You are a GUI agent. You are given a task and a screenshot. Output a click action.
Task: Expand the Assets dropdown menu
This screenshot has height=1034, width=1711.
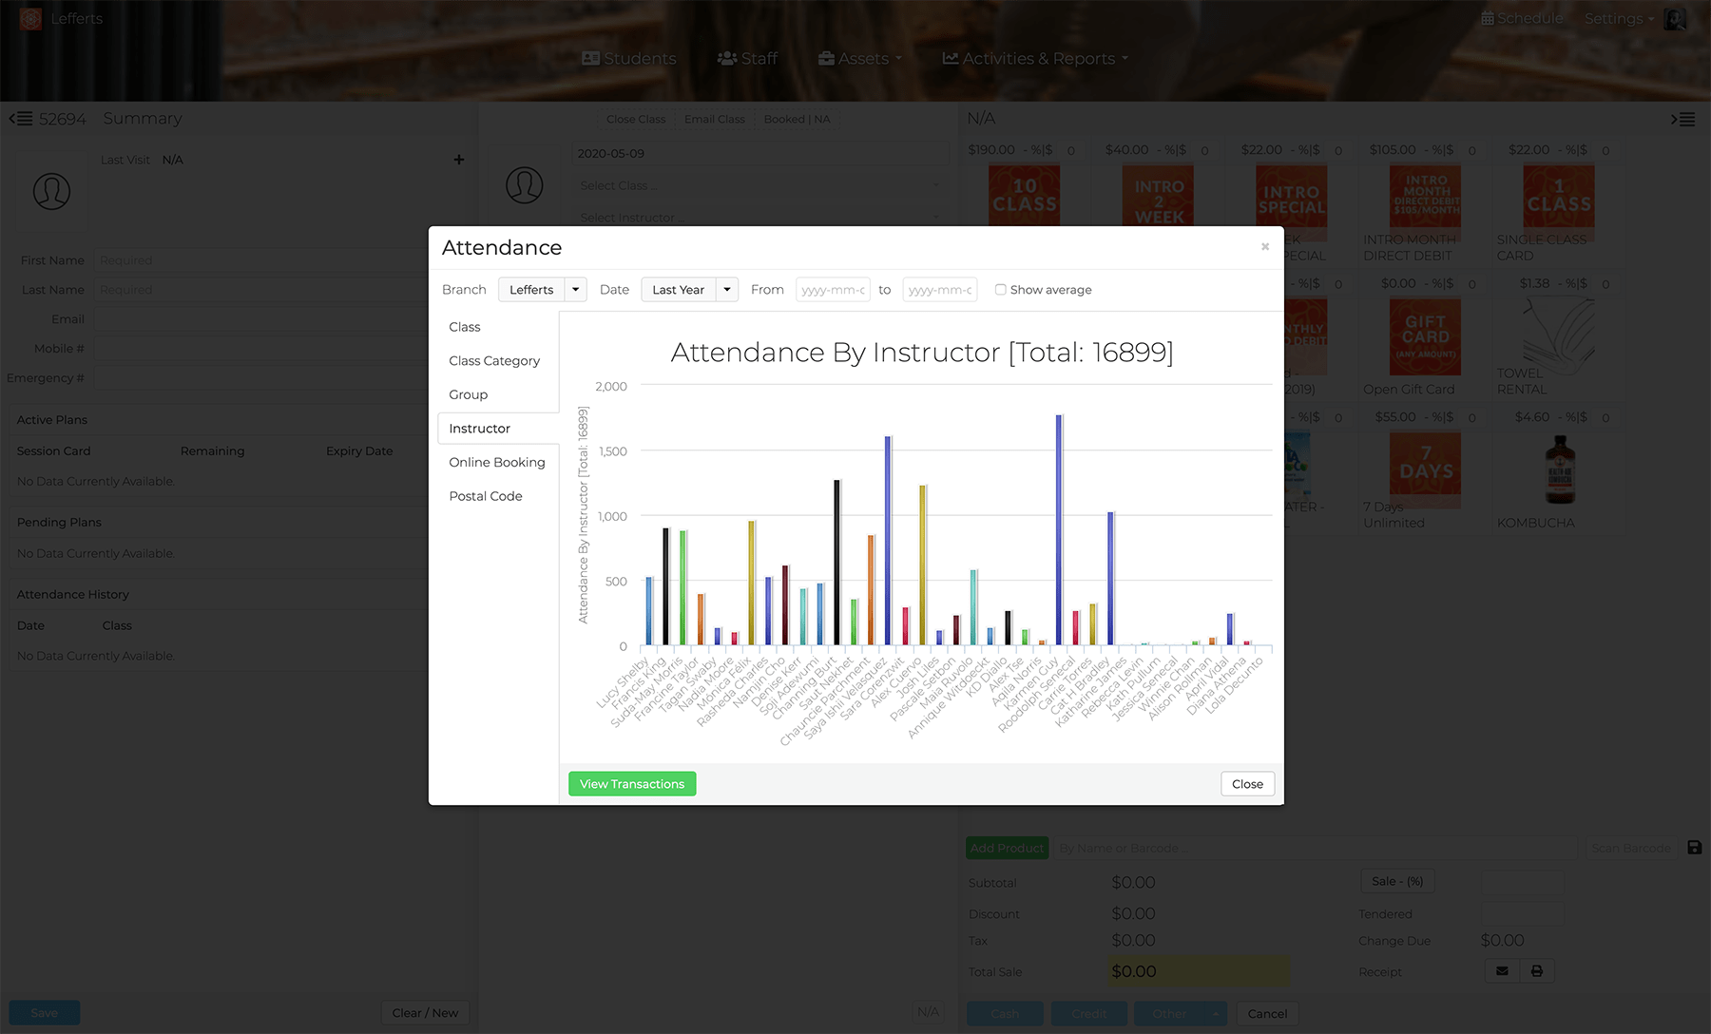point(860,59)
